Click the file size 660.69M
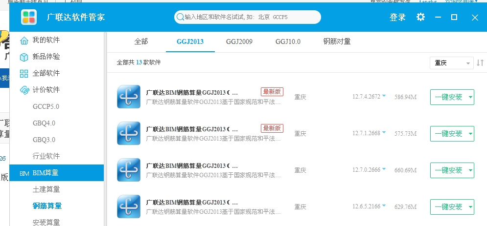487x226 pixels. (x=406, y=170)
